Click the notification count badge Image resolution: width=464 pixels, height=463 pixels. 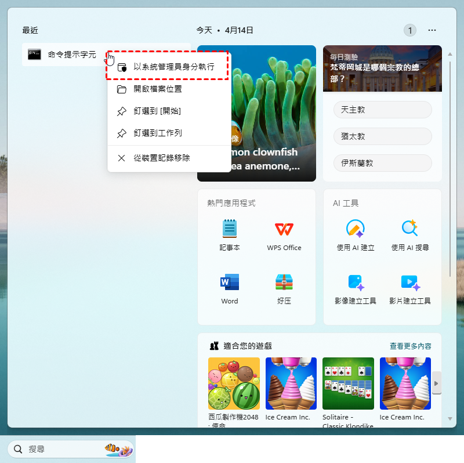[410, 30]
